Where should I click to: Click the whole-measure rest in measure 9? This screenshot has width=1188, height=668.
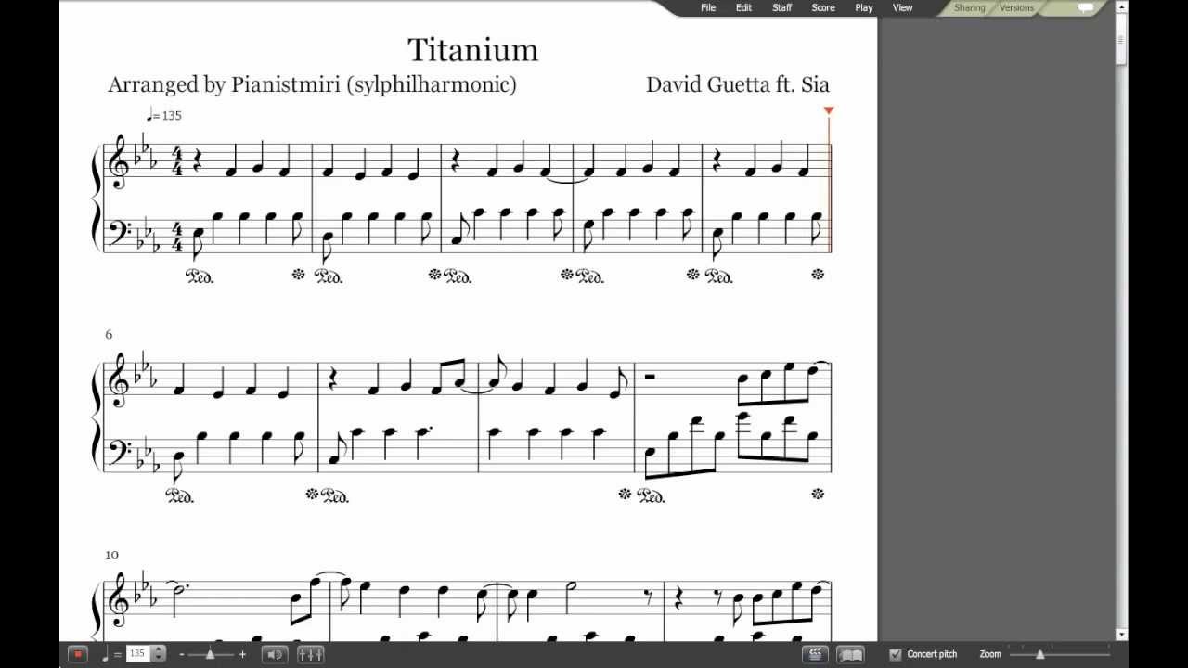point(652,377)
